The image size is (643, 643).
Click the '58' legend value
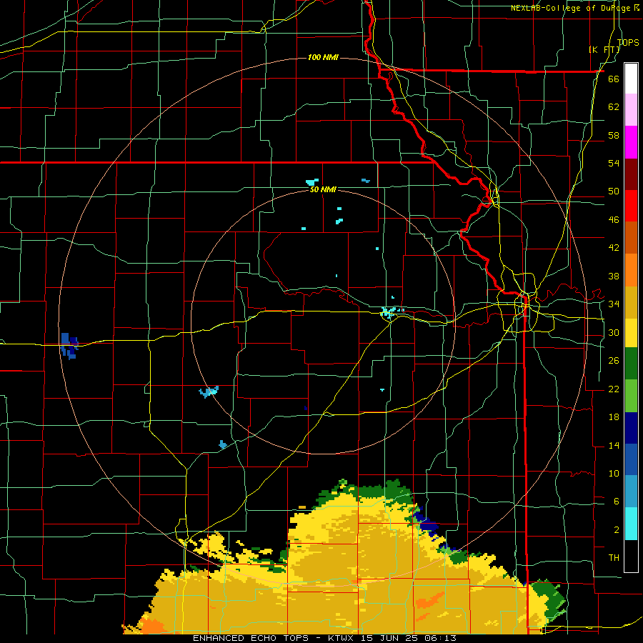tap(614, 135)
